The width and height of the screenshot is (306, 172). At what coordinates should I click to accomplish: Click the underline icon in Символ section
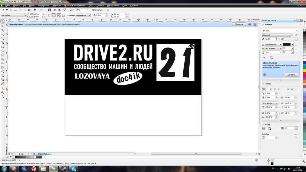pyautogui.click(x=296, y=35)
